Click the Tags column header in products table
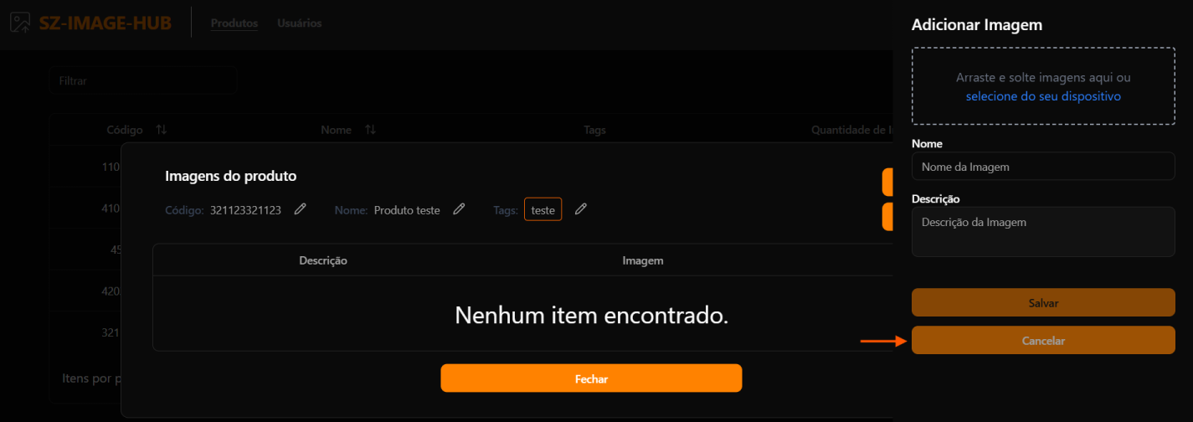This screenshot has width=1193, height=422. click(x=594, y=130)
